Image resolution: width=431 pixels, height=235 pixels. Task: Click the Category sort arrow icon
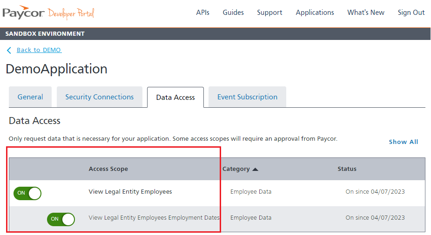coord(255,169)
